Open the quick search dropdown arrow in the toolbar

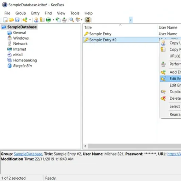(x=131, y=20)
